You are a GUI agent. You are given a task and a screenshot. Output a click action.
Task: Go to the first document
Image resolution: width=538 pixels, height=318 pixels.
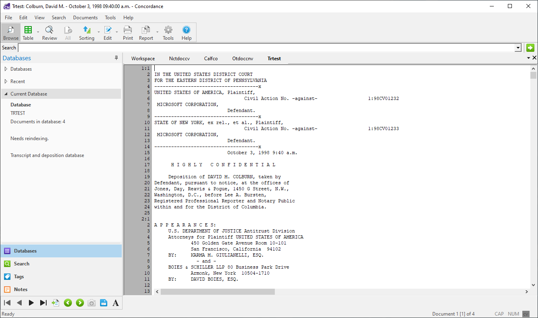click(x=7, y=303)
